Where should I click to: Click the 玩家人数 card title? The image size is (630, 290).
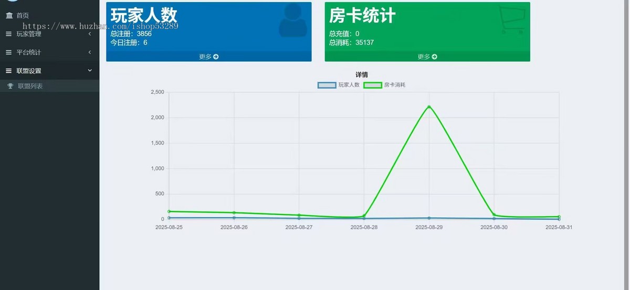[x=144, y=16]
